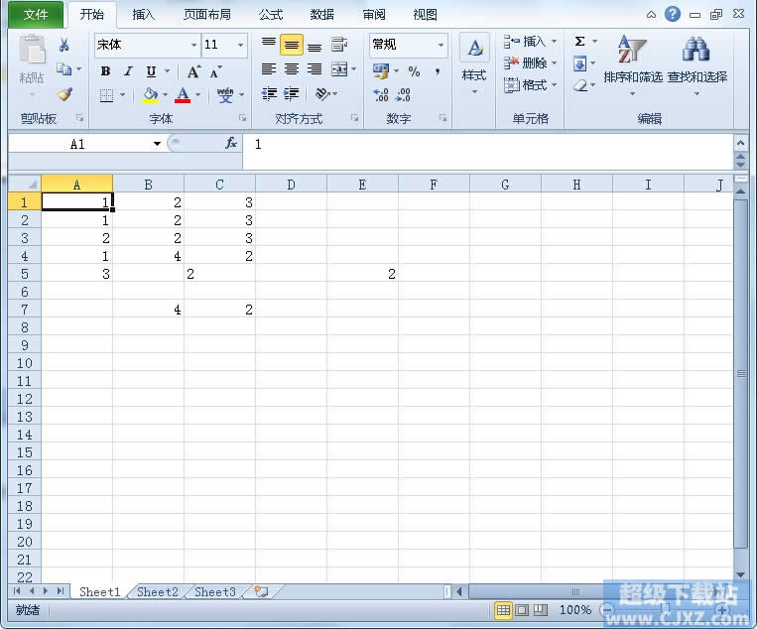Click the AutoSum sigma icon

tap(580, 42)
